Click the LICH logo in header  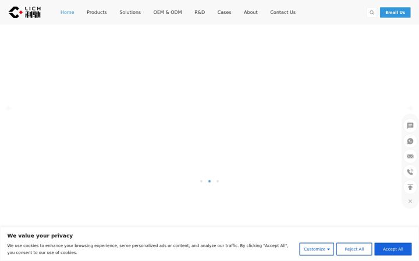[x=24, y=12]
